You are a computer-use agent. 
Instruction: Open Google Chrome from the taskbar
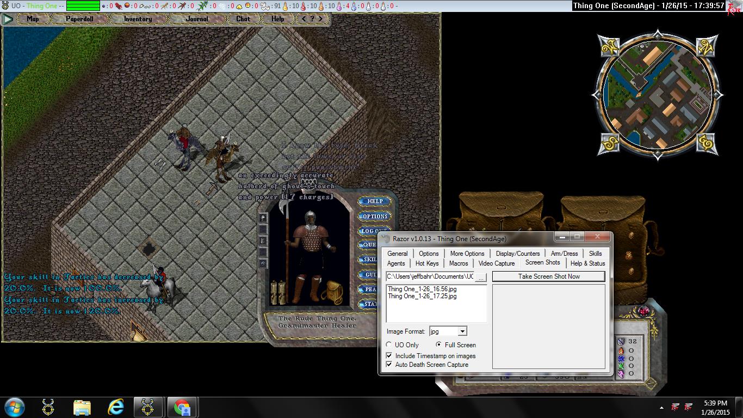pos(182,407)
